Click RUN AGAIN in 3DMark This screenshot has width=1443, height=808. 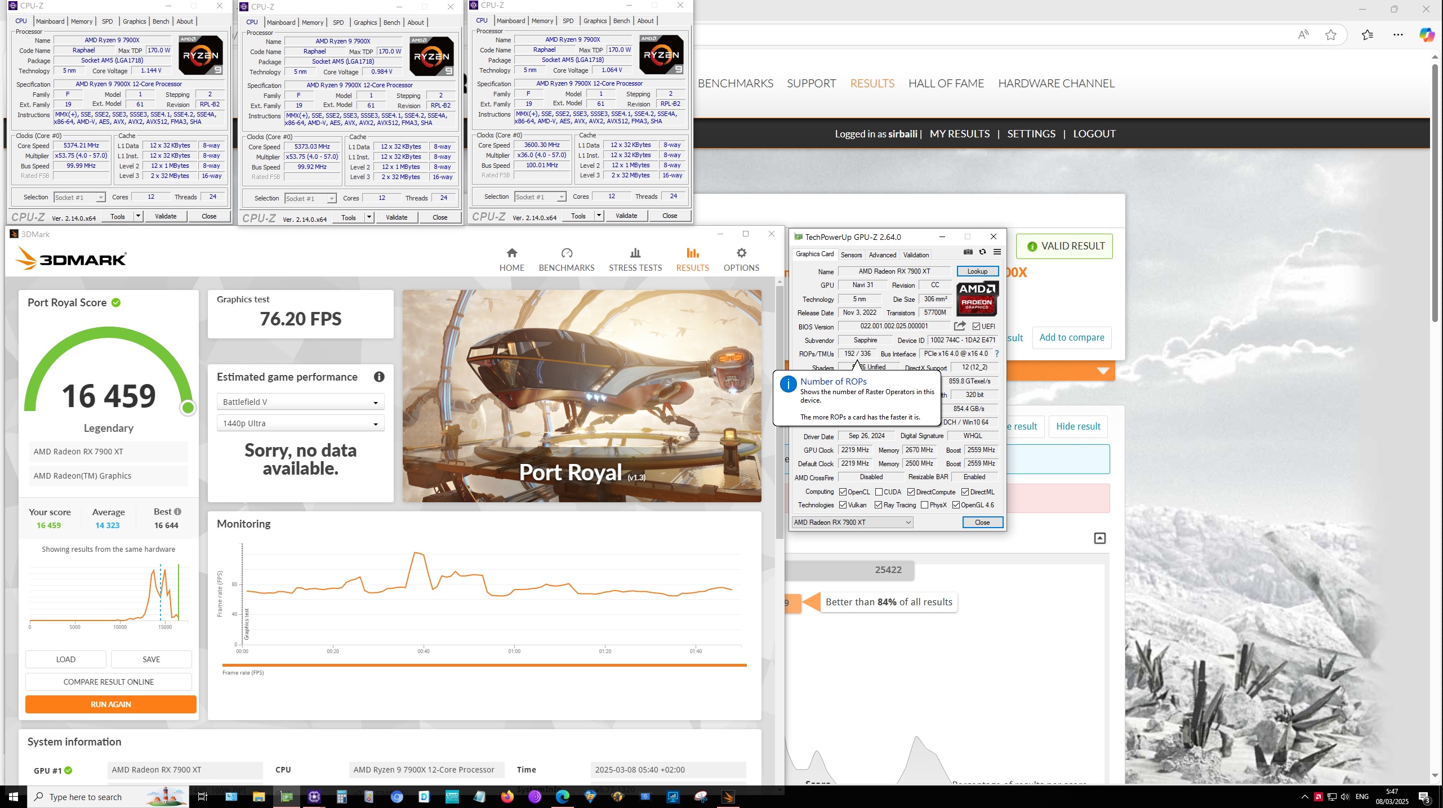pos(111,704)
